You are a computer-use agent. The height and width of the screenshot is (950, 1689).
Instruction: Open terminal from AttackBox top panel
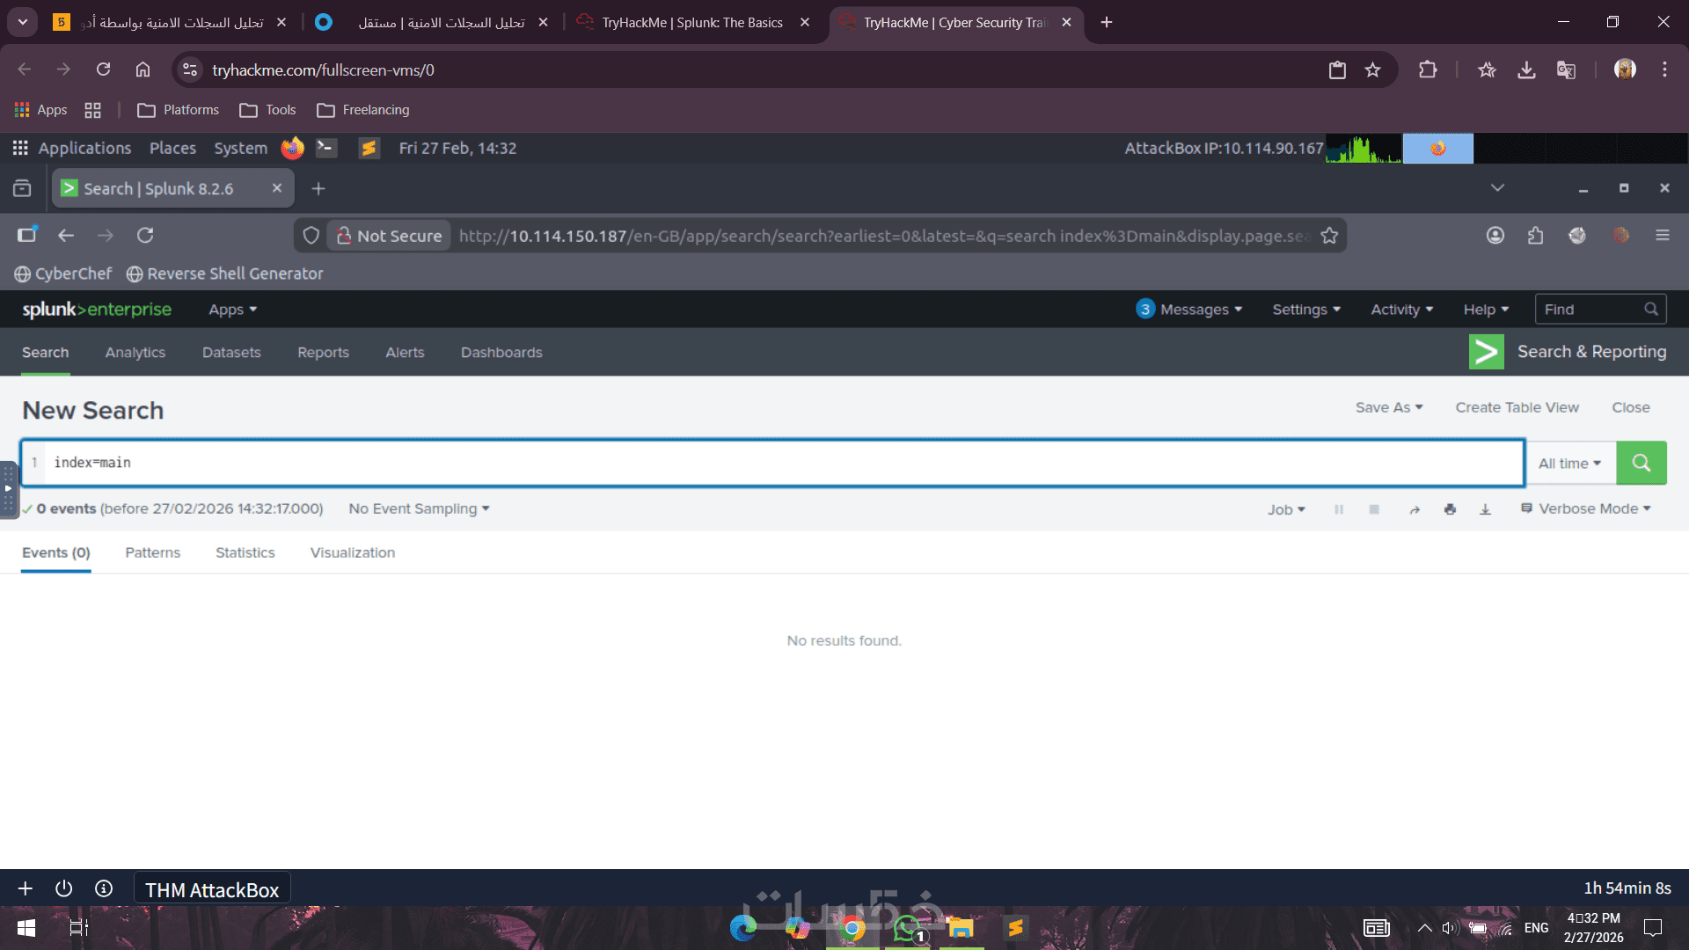(326, 148)
